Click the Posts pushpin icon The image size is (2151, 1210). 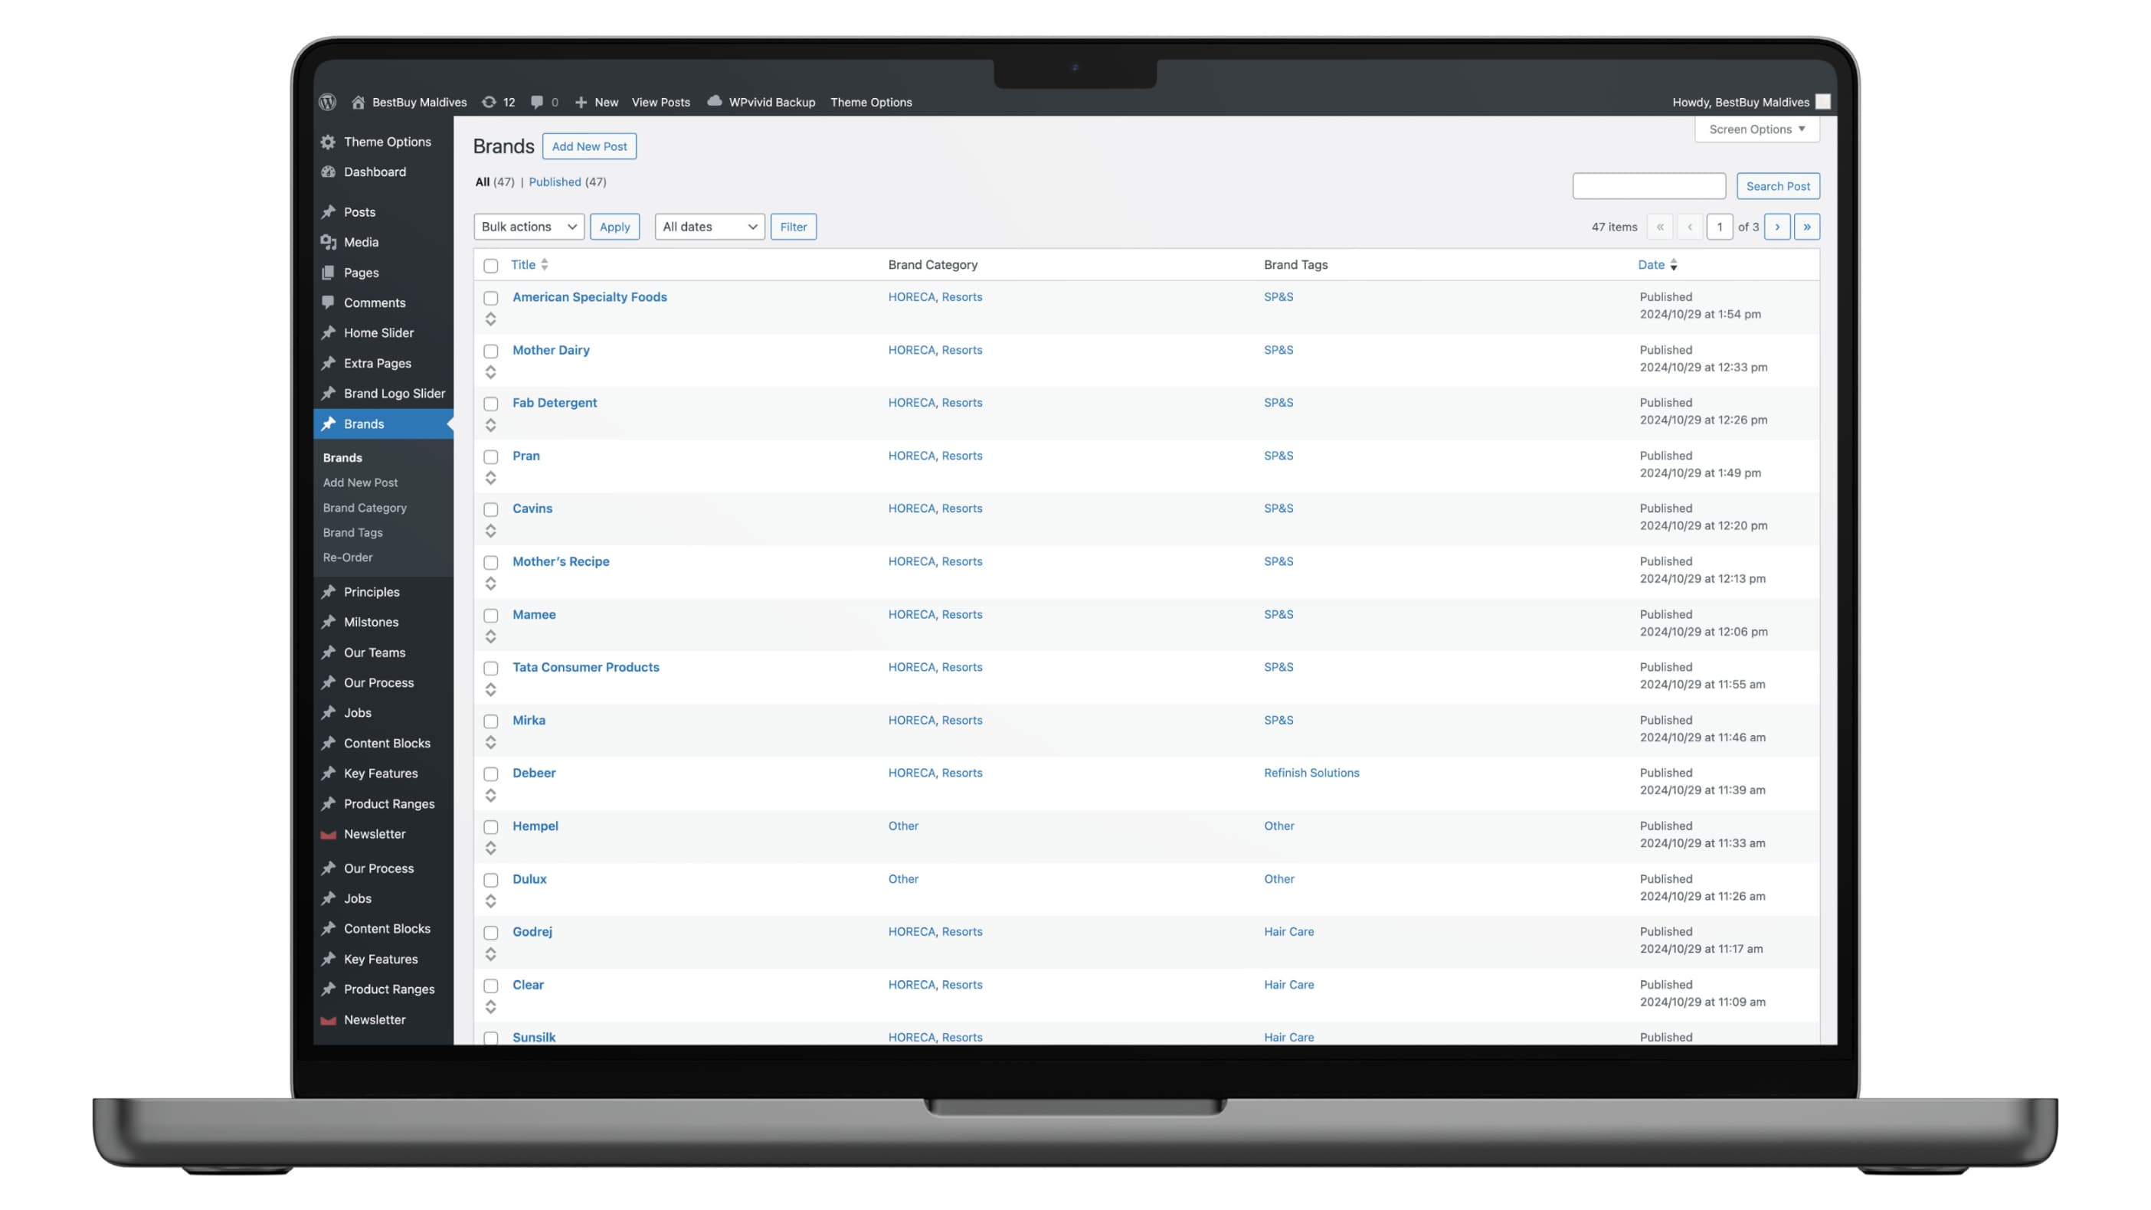pyautogui.click(x=328, y=212)
